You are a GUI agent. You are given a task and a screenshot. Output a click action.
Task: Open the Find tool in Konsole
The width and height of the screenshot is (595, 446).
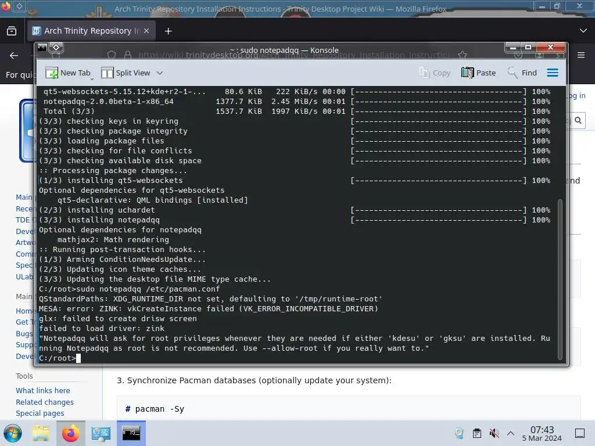coord(522,73)
